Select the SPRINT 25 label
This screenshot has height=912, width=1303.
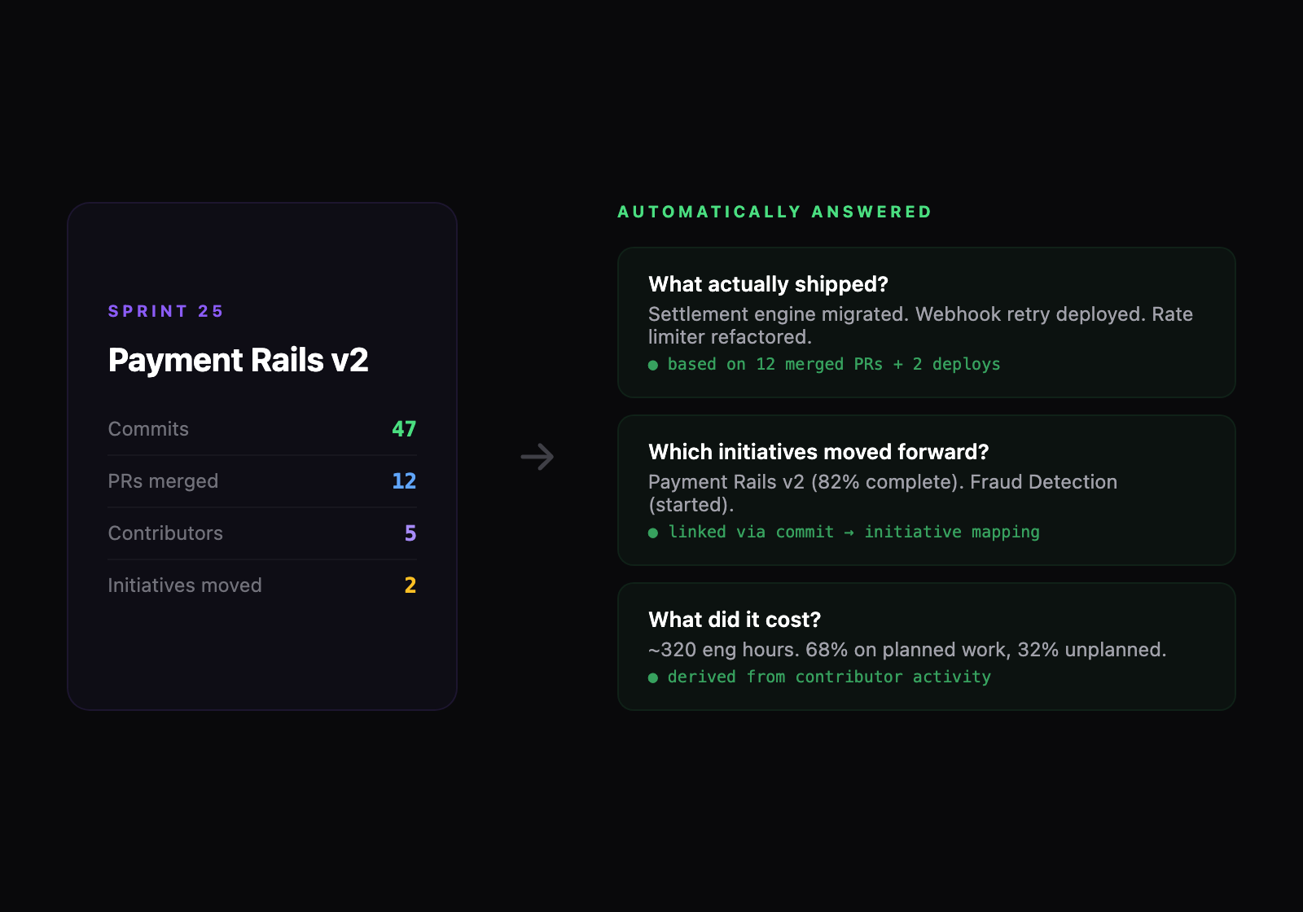[x=165, y=311]
